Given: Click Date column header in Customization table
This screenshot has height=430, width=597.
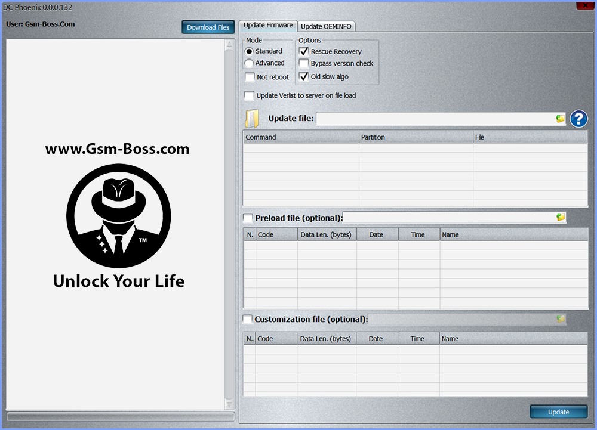Looking at the screenshot, I should coord(377,338).
